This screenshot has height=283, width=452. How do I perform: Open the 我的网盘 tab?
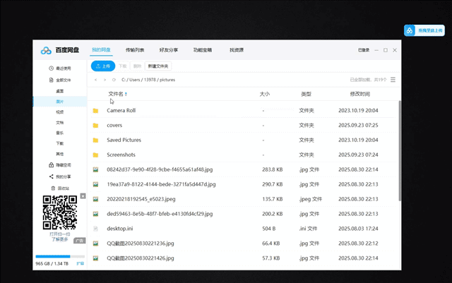click(x=101, y=50)
